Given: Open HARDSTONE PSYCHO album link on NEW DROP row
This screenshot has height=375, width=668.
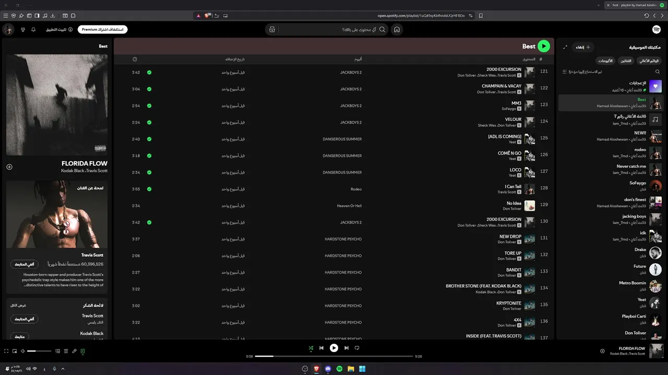Looking at the screenshot, I should [x=343, y=239].
